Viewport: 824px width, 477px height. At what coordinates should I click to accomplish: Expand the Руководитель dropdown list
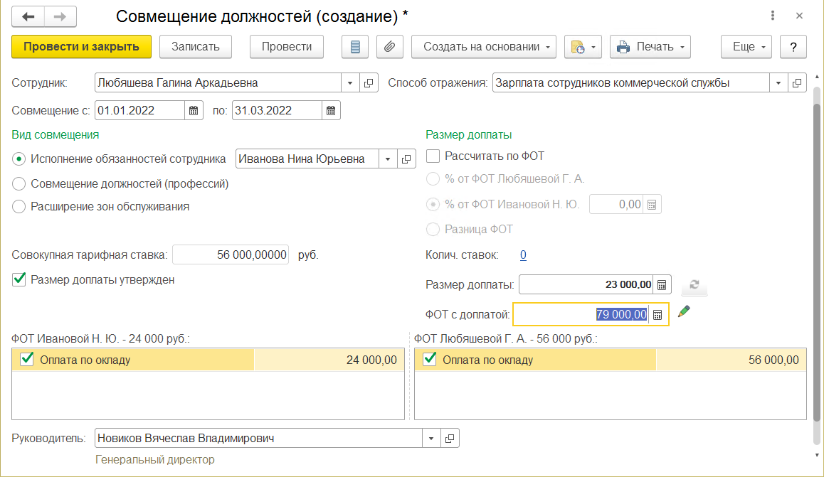pyautogui.click(x=431, y=439)
